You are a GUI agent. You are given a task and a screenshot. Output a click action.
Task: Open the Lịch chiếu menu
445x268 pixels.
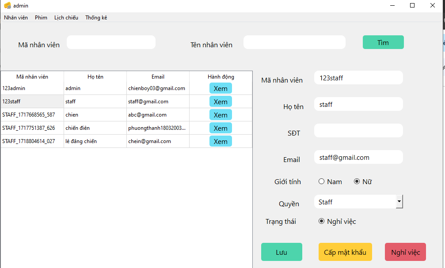tap(66, 18)
